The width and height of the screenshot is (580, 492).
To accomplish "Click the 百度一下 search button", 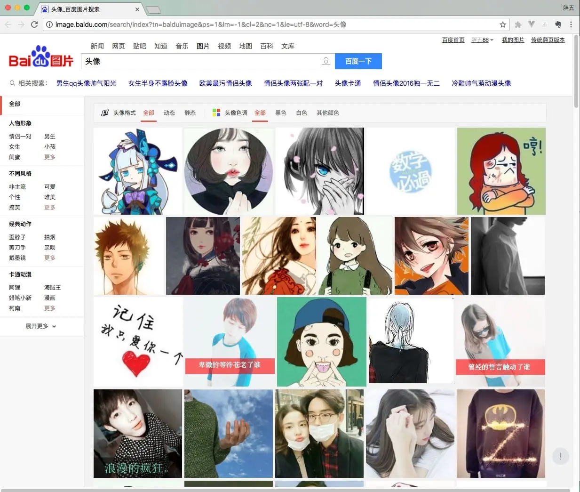I will coord(358,61).
